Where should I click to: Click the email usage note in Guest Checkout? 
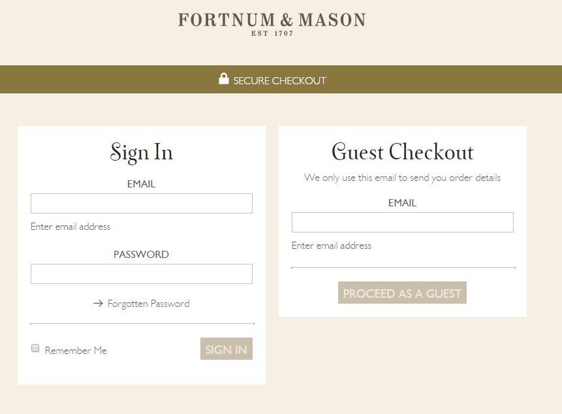[x=402, y=177]
